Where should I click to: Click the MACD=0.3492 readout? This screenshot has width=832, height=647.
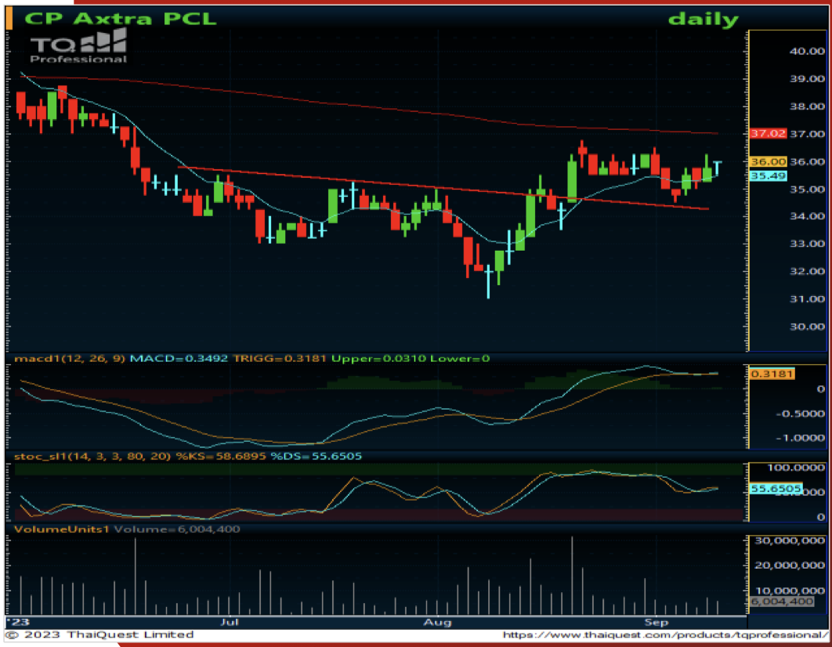click(179, 359)
